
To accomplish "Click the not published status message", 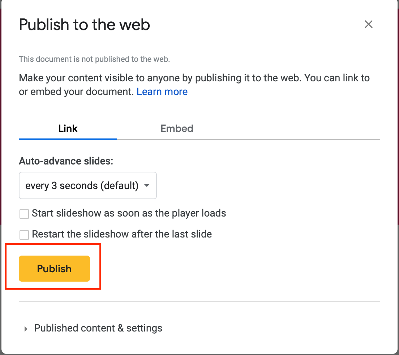I will (x=94, y=59).
